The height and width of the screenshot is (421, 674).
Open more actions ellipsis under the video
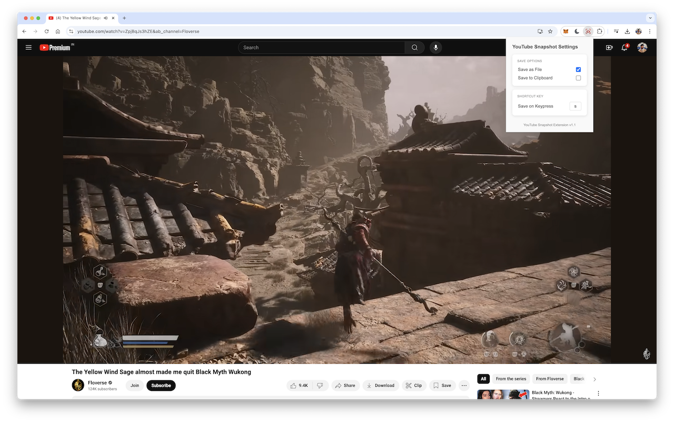point(464,386)
